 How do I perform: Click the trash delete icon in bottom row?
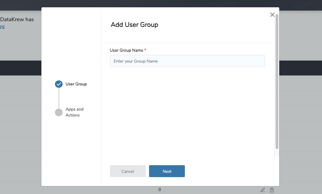pos(272,190)
